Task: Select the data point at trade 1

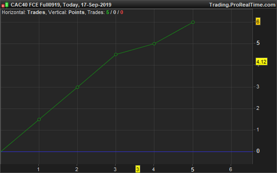Action: coord(39,120)
